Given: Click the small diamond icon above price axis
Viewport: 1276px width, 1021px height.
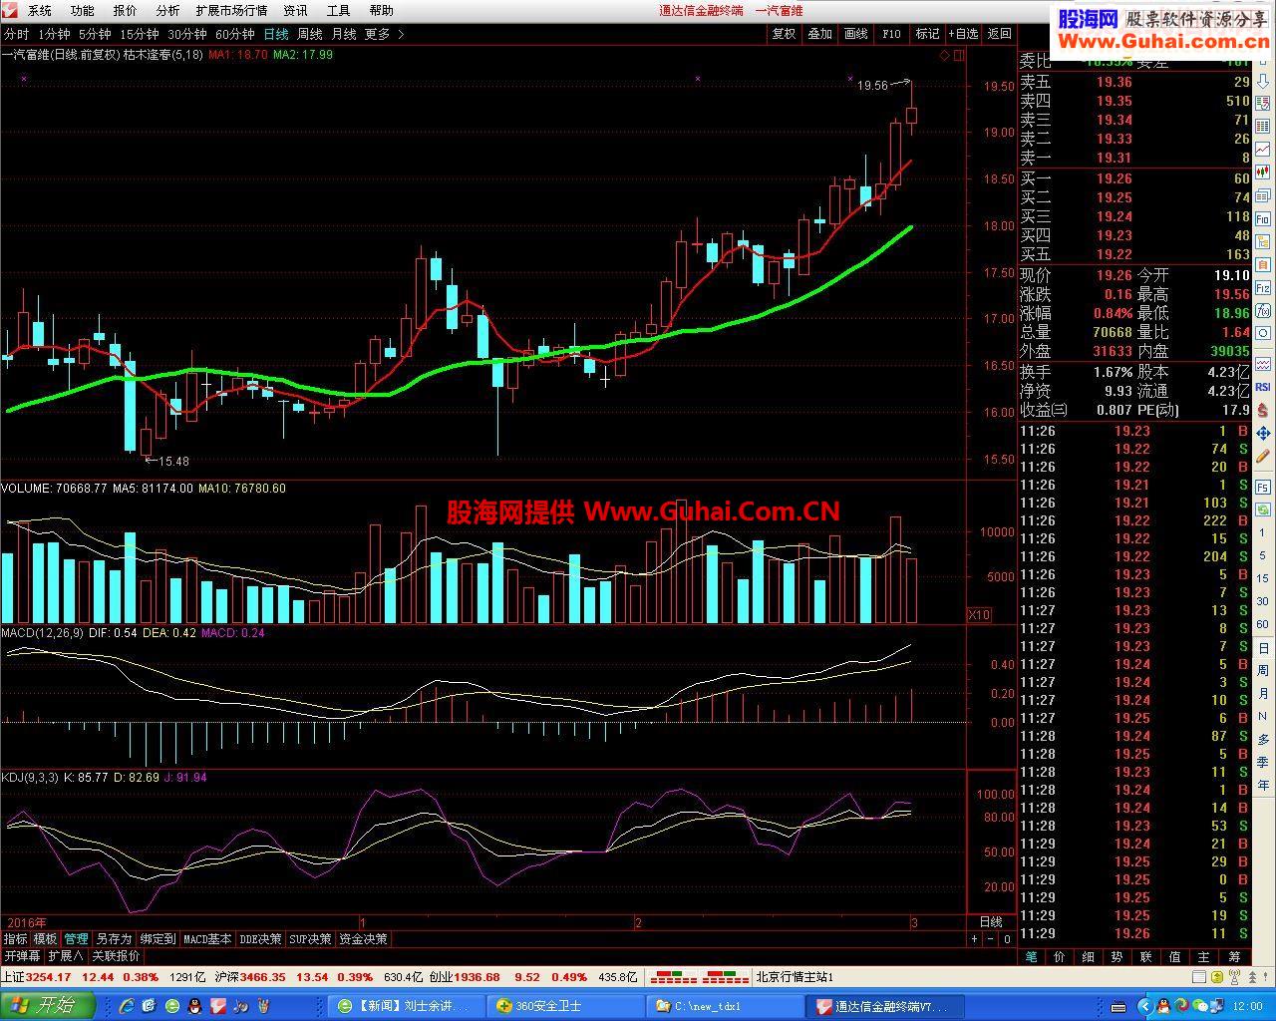Looking at the screenshot, I should [945, 56].
